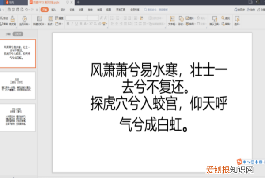
Task: Select the first slide thumbnail
Action: point(18,54)
